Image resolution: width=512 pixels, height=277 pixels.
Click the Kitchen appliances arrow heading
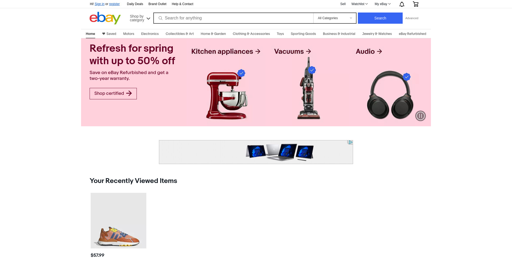226,51
